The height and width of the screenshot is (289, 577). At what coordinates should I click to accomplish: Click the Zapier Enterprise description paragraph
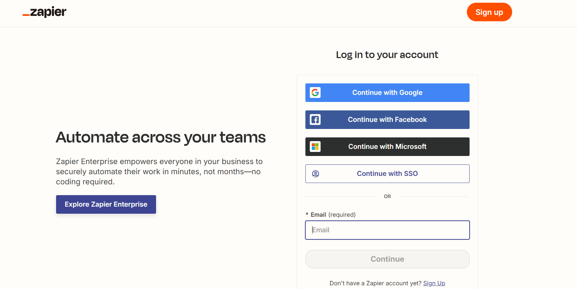[159, 172]
